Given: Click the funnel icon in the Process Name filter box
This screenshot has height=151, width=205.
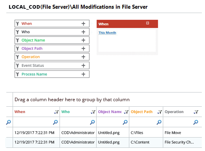Looking at the screenshot, I should coord(17,74).
